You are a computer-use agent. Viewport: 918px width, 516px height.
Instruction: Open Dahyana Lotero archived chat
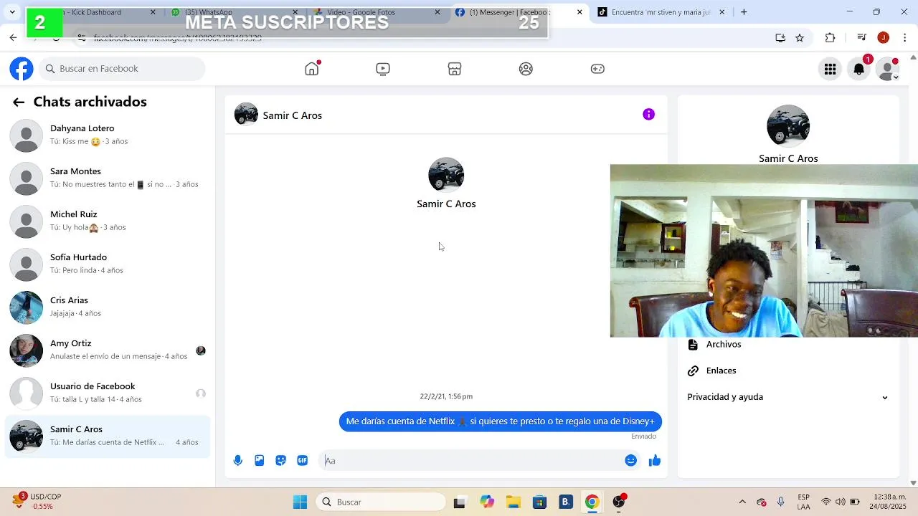coord(108,135)
